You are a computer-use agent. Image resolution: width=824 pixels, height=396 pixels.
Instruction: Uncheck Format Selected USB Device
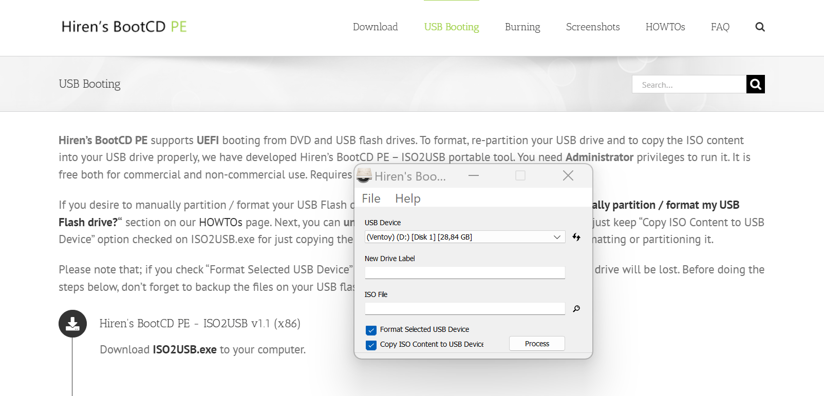tap(371, 330)
